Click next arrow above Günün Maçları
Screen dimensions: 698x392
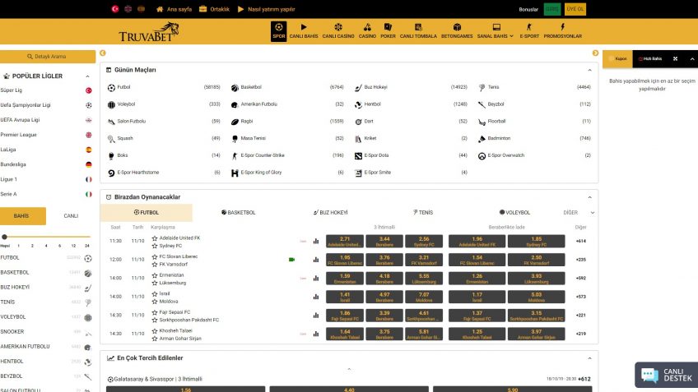[x=595, y=53]
